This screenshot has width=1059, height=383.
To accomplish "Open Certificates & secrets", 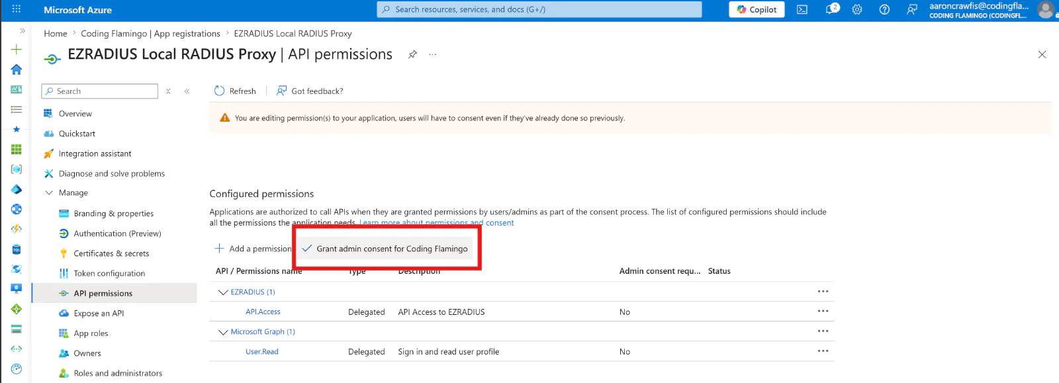I will point(111,253).
